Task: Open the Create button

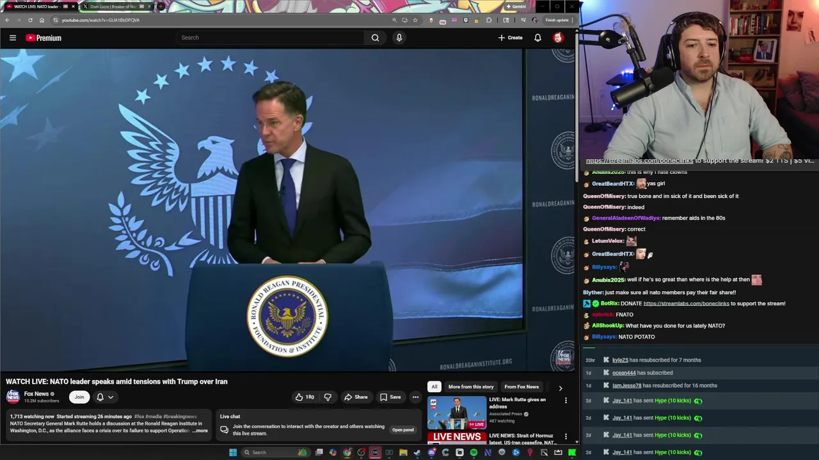Action: (x=511, y=38)
